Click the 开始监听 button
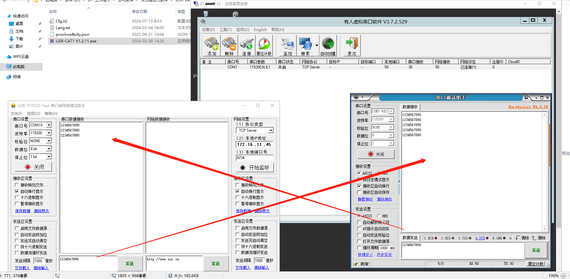This screenshot has height=279, width=570. (x=255, y=168)
